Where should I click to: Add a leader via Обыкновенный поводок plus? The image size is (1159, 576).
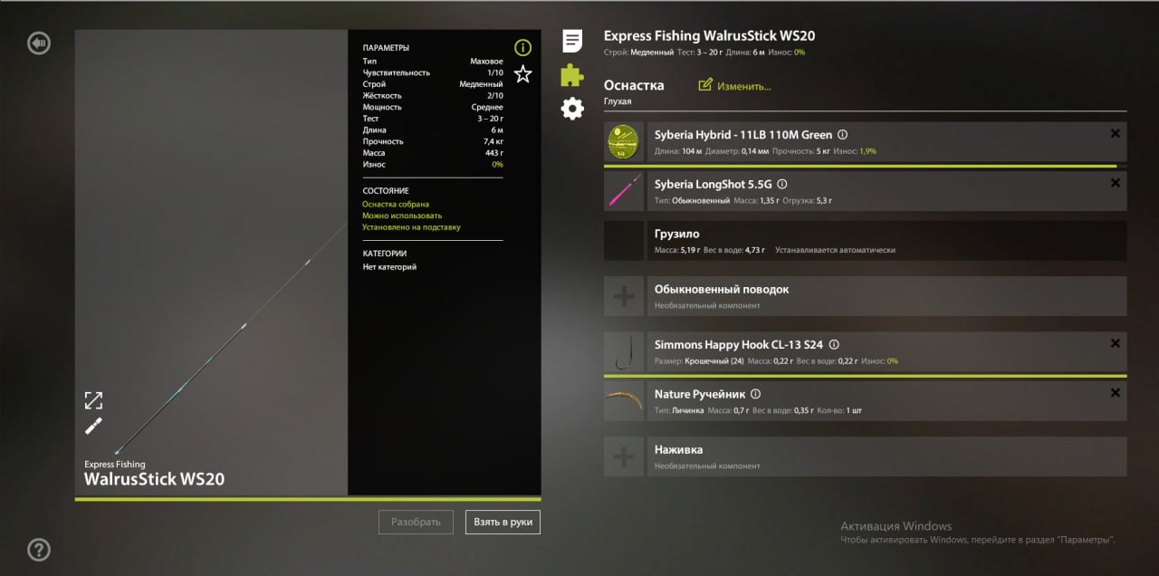click(x=624, y=297)
